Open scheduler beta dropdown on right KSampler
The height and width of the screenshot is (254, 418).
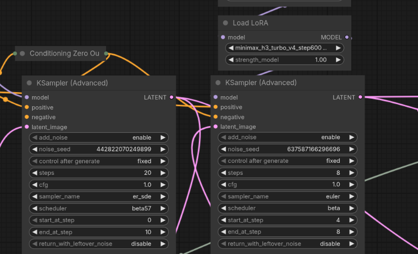[287, 208]
